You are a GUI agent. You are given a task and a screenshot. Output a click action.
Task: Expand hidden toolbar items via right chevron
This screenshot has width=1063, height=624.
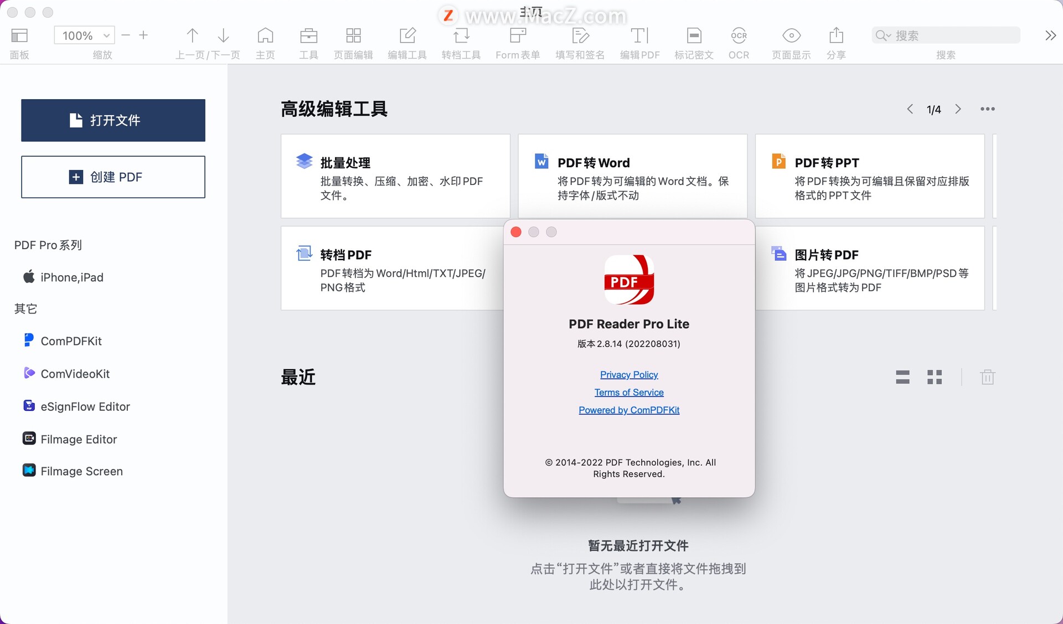[1050, 35]
